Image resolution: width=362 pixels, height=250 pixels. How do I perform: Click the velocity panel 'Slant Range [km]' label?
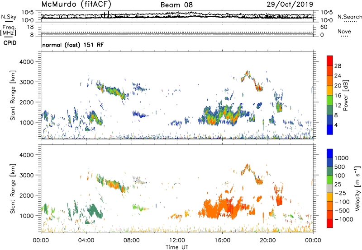click(13, 189)
